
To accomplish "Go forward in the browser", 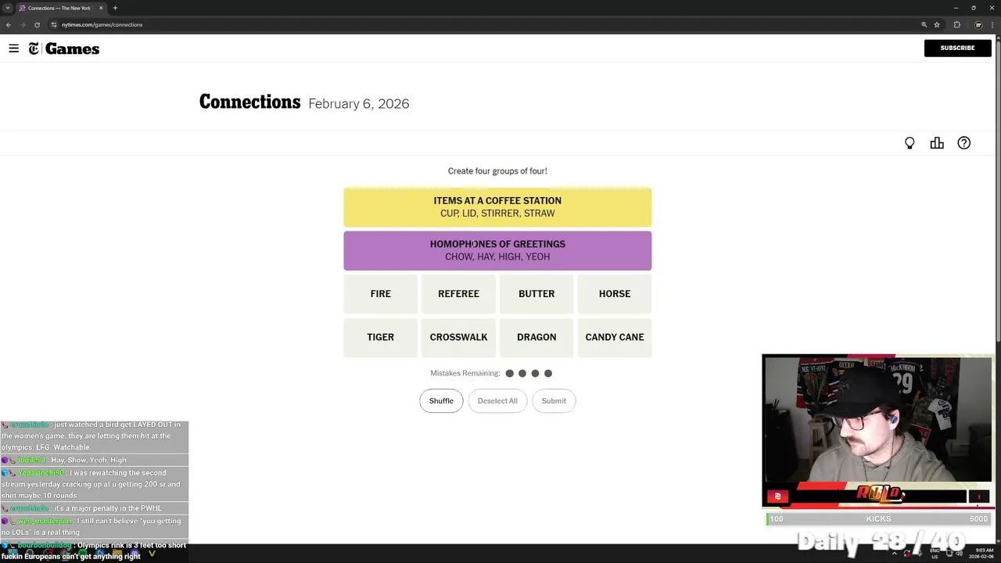I will (23, 24).
